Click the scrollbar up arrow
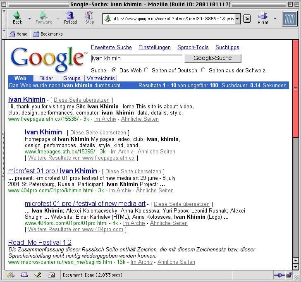The width and height of the screenshot is (301, 282). coord(296,260)
